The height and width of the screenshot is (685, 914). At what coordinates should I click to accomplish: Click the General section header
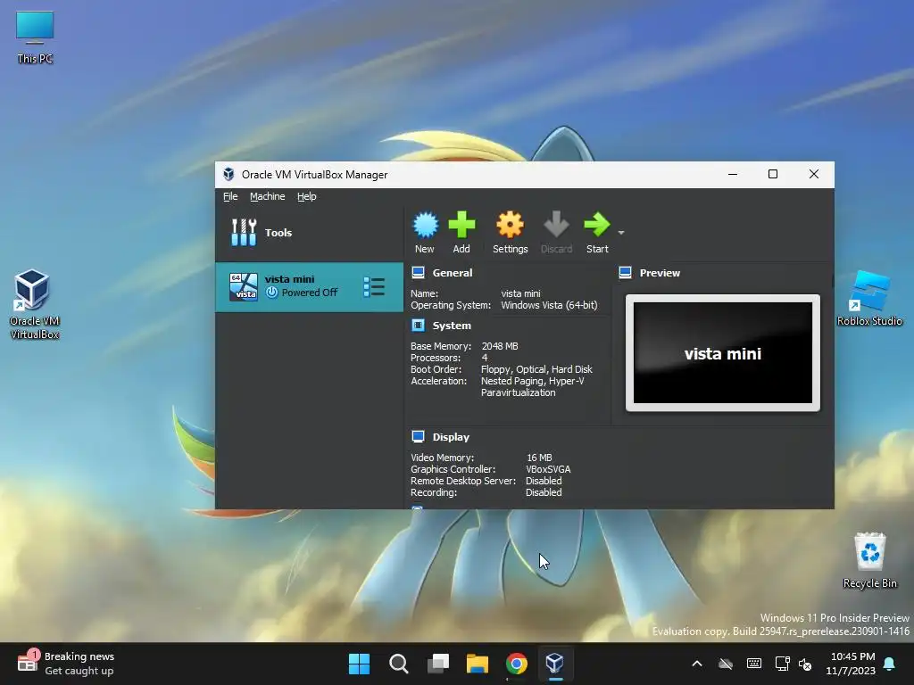[453, 273]
